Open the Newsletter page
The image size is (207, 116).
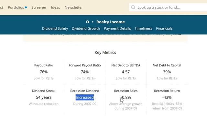[x=74, y=7]
